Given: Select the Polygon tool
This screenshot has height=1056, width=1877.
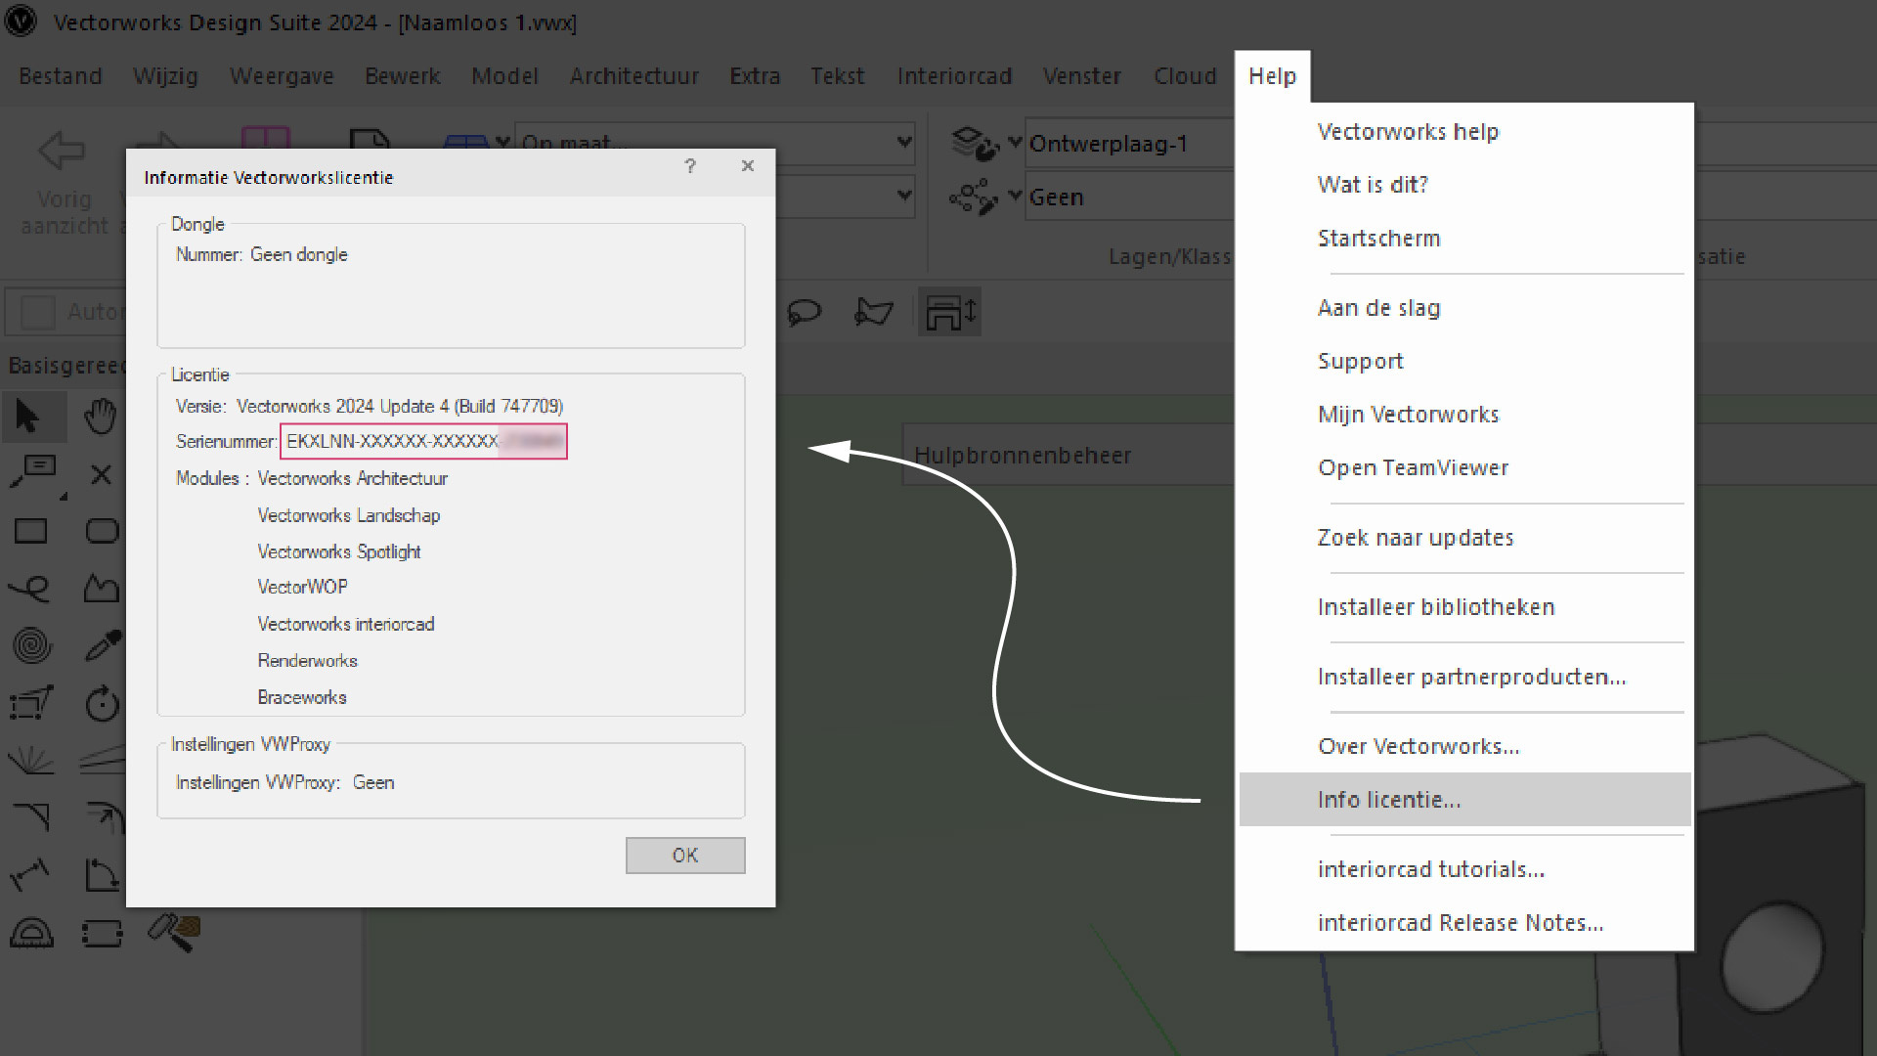Looking at the screenshot, I should [102, 588].
